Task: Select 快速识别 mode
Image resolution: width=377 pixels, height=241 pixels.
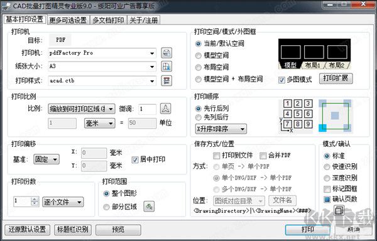Action: pyautogui.click(x=327, y=167)
